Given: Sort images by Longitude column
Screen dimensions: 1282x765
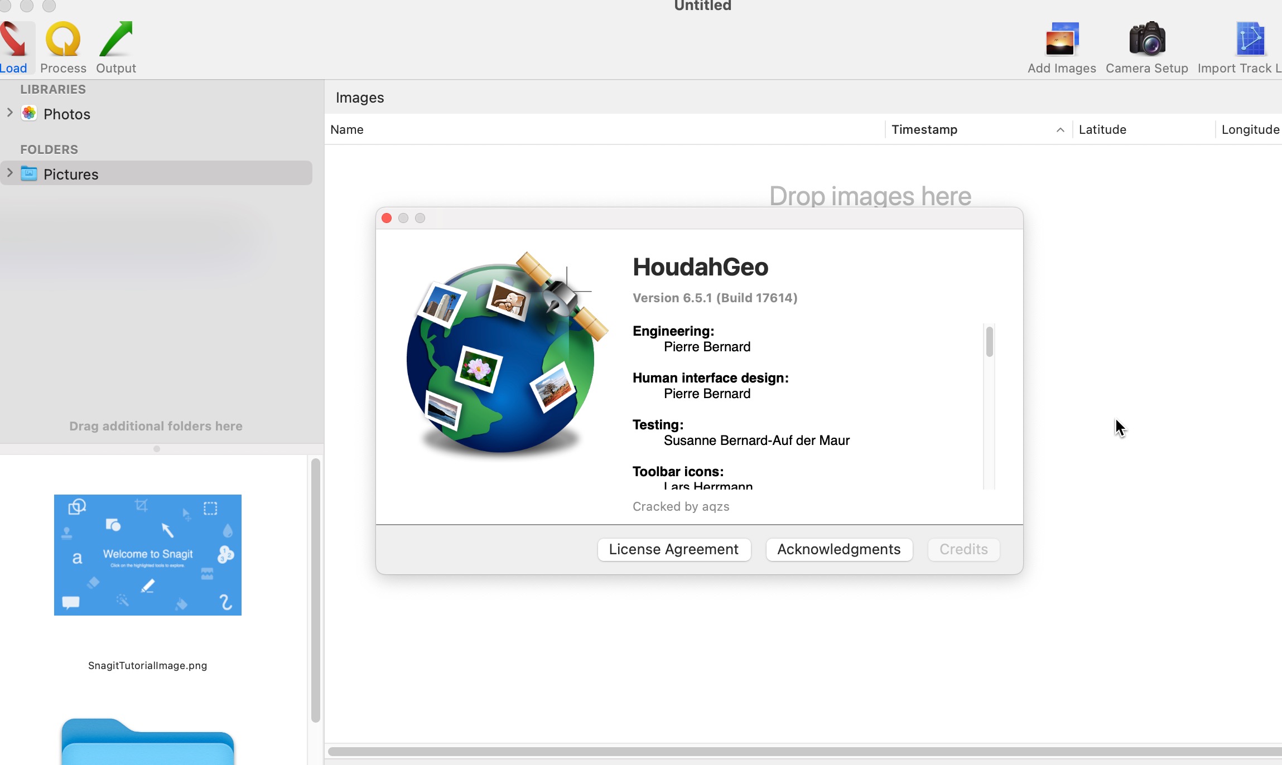Looking at the screenshot, I should pos(1250,129).
